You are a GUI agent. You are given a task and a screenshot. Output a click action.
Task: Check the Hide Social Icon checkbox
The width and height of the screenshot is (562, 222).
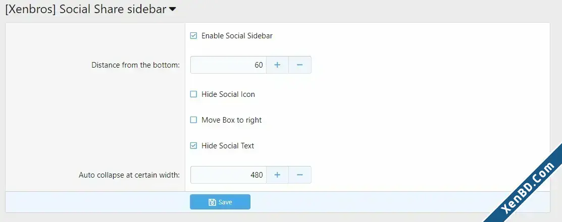(193, 94)
